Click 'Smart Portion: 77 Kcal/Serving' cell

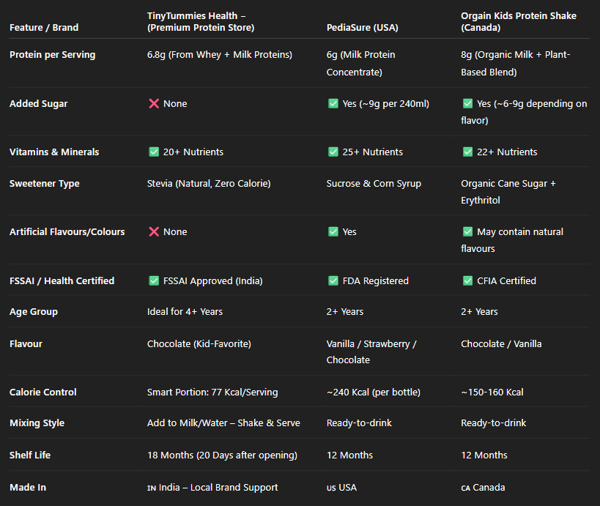click(212, 392)
